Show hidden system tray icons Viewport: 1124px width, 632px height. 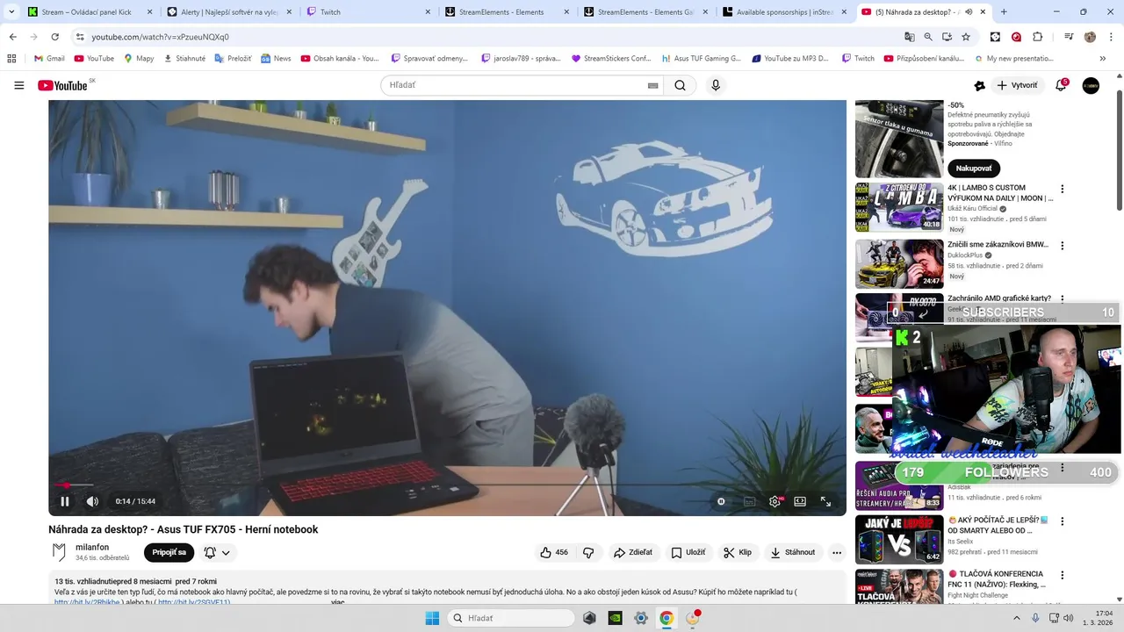[x=1017, y=618]
